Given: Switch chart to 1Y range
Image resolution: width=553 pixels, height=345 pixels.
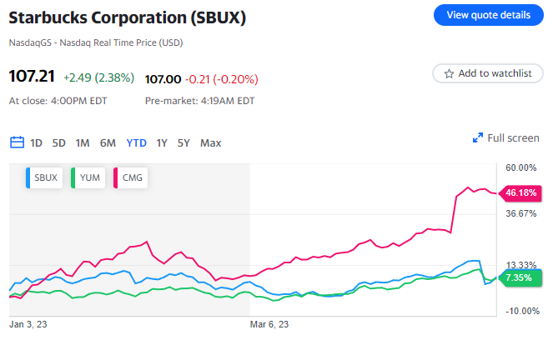Looking at the screenshot, I should click(162, 142).
